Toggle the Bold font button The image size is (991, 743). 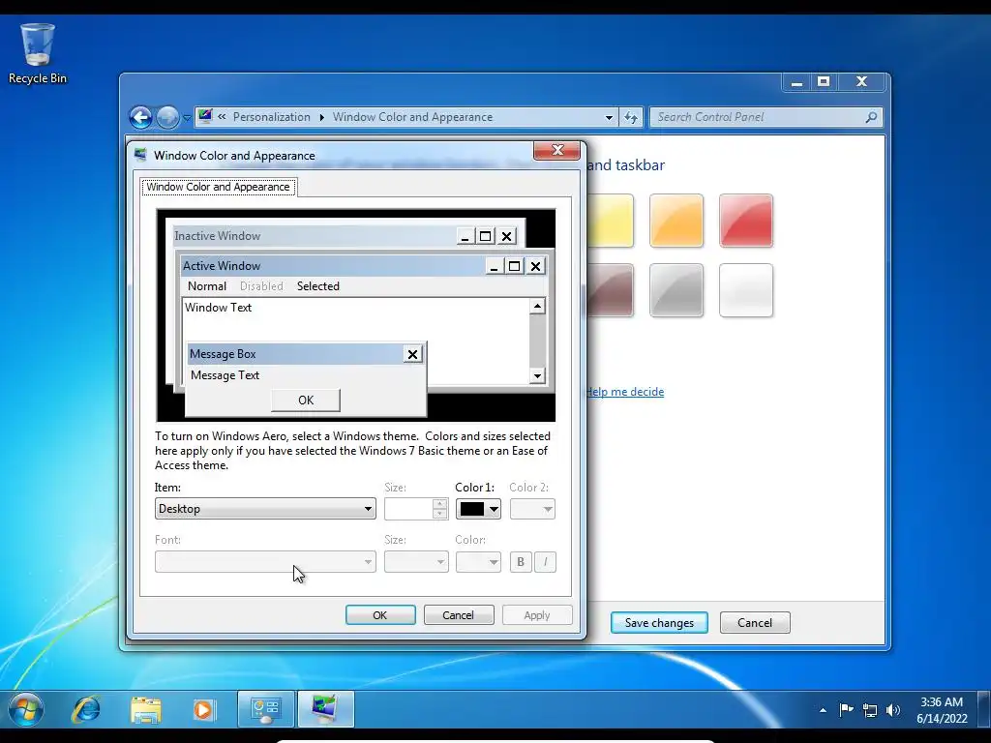tap(521, 562)
